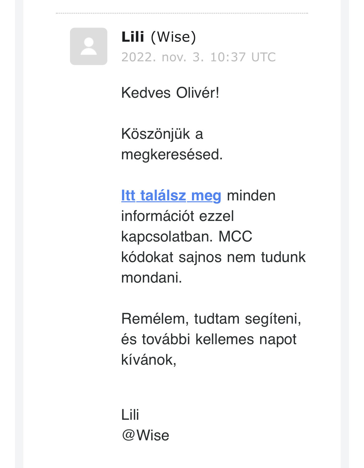Screen dimensions: 364x468
Task: Click the word 'minden' after the link
Action: click(x=251, y=196)
